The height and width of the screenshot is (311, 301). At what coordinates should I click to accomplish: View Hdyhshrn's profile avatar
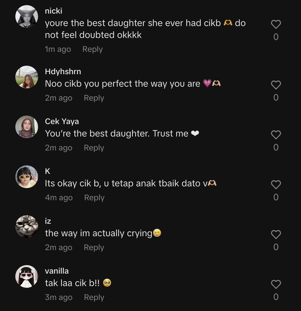[x=27, y=77]
